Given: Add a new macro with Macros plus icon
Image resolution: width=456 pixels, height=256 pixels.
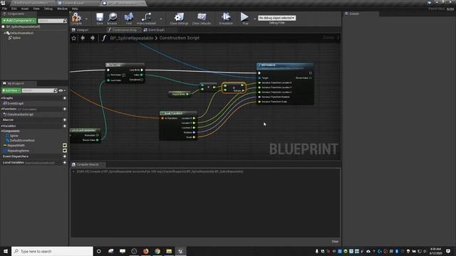Looking at the screenshot, I should (x=65, y=119).
